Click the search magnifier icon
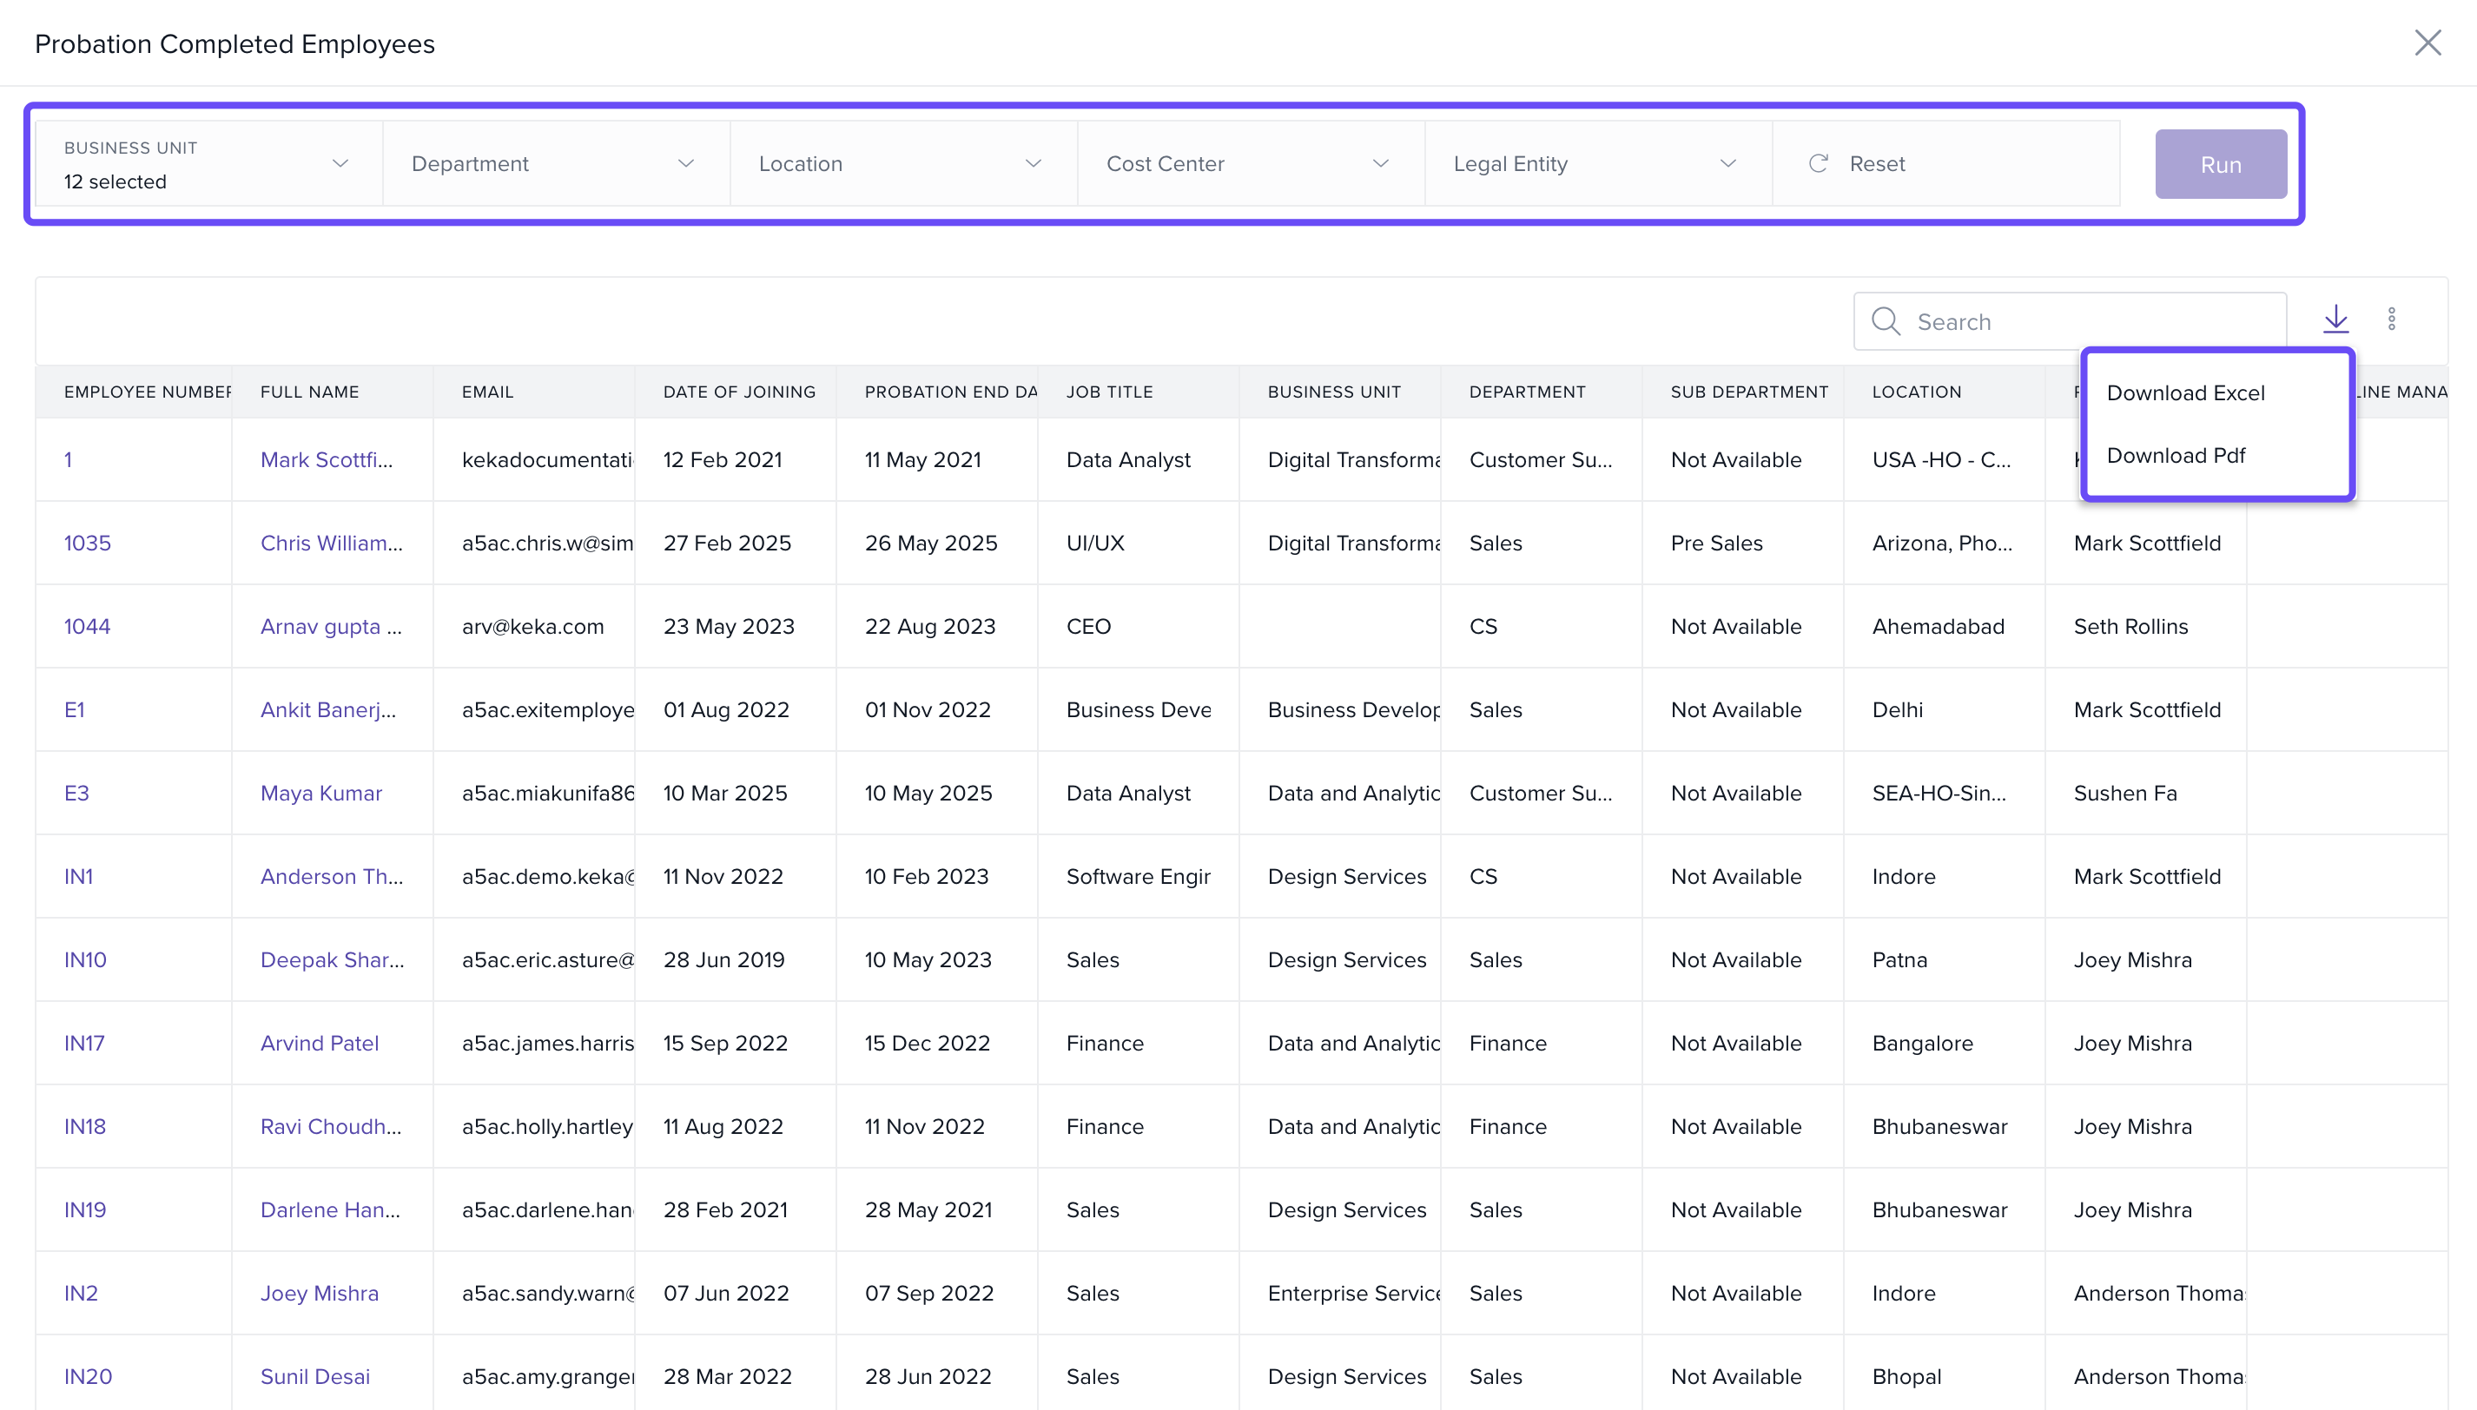The height and width of the screenshot is (1410, 2477). [1884, 321]
